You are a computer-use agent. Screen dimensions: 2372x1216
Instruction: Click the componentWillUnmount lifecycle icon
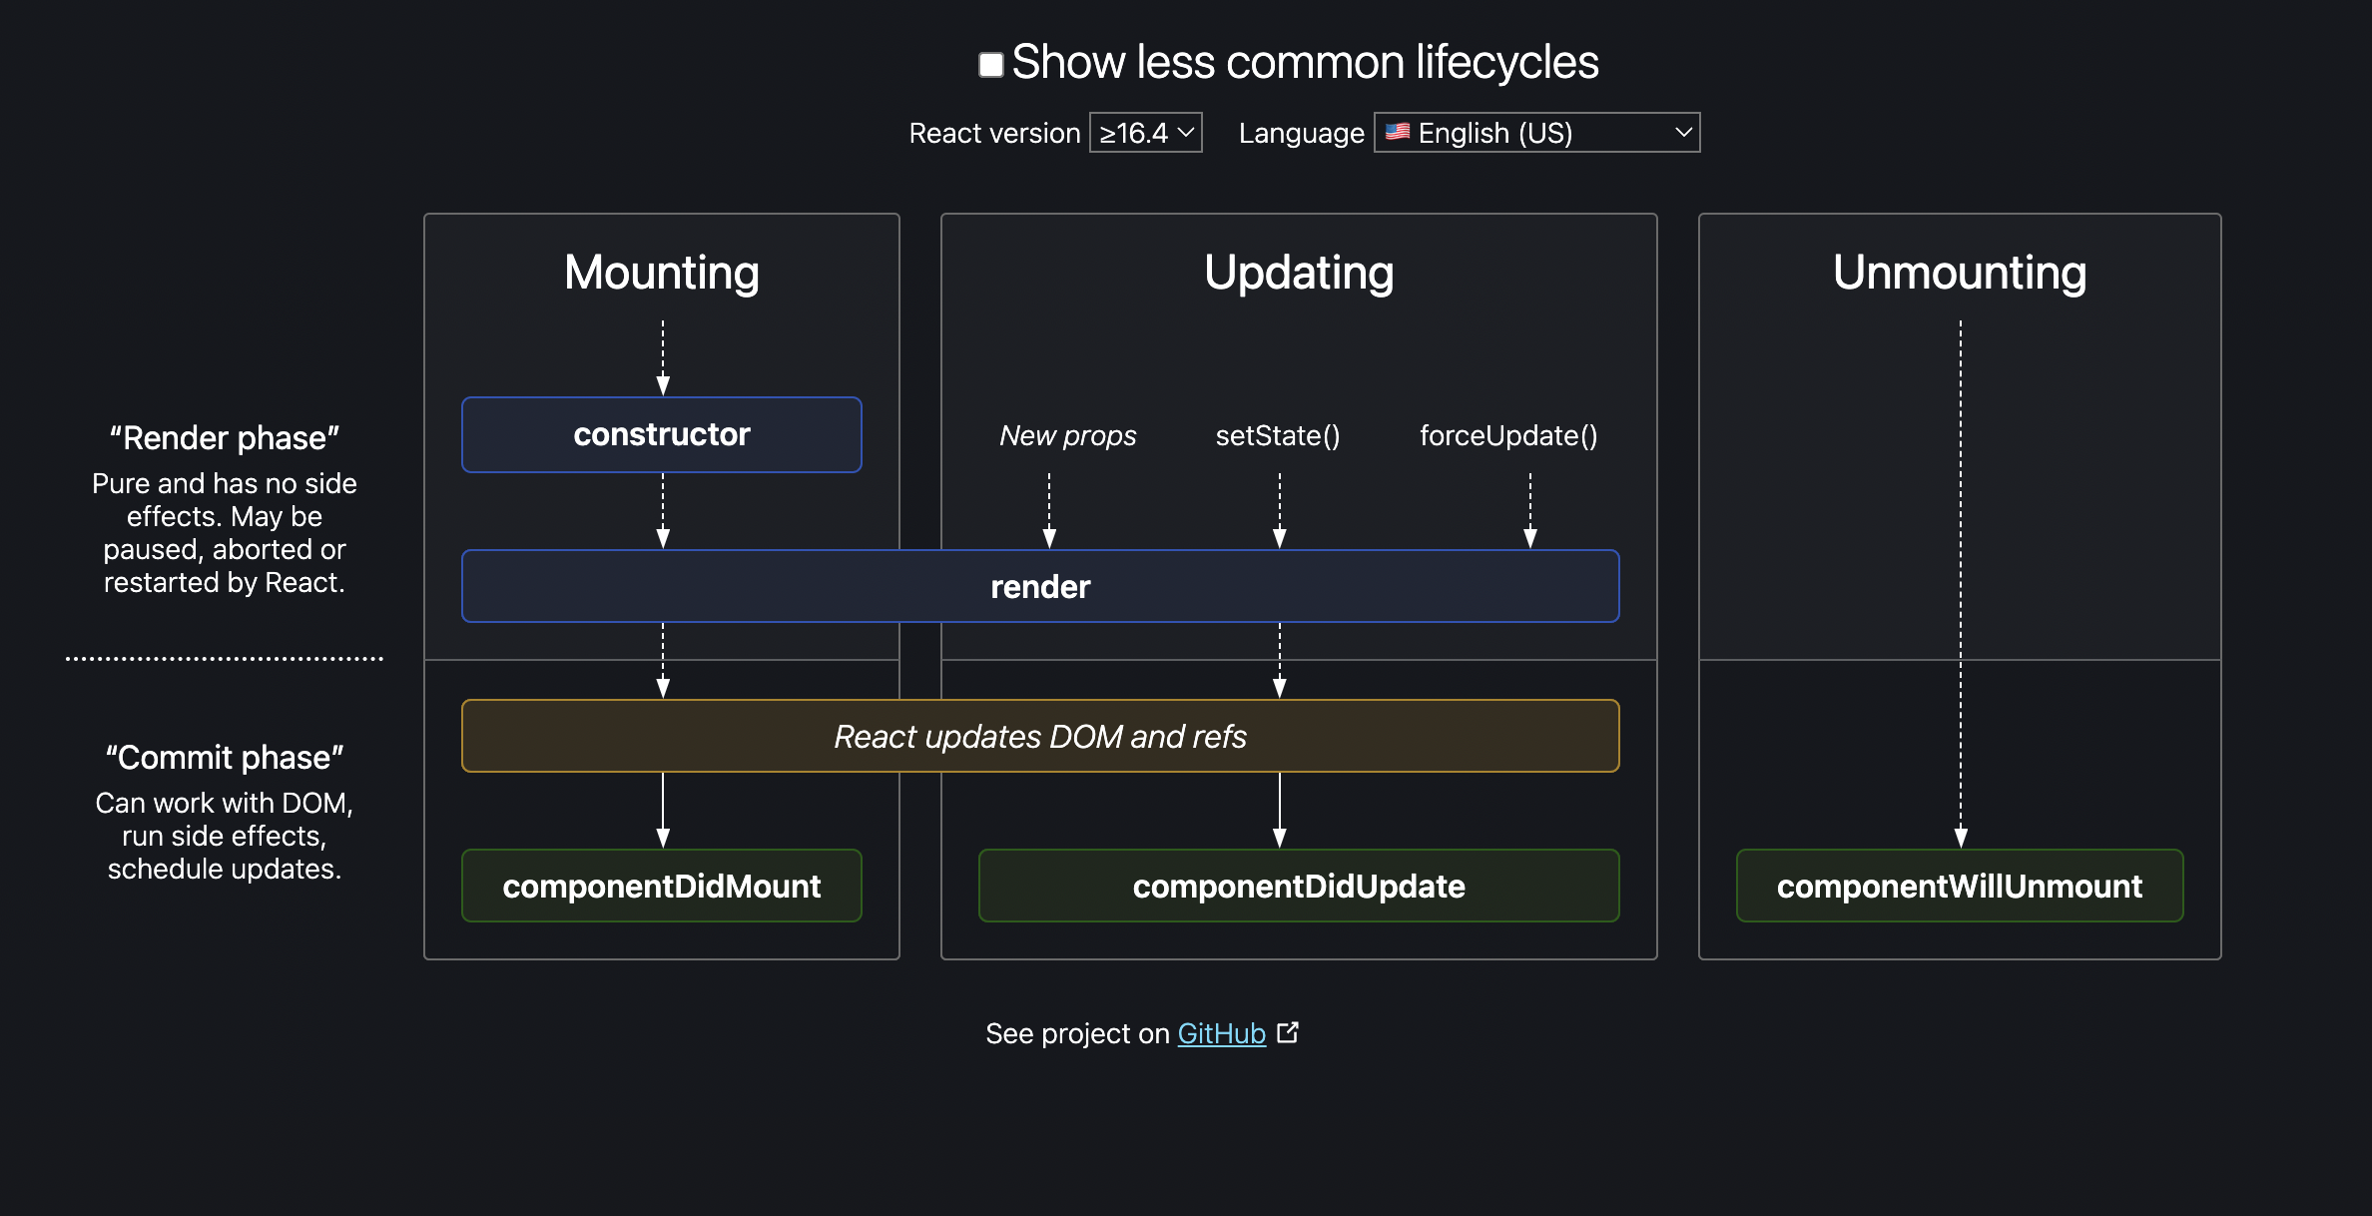pyautogui.click(x=1958, y=886)
